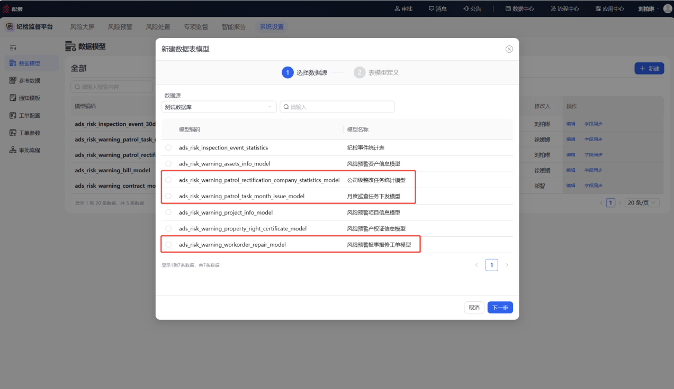Switch to the 智能报告 tab
This screenshot has height=389, width=674.
[x=233, y=27]
